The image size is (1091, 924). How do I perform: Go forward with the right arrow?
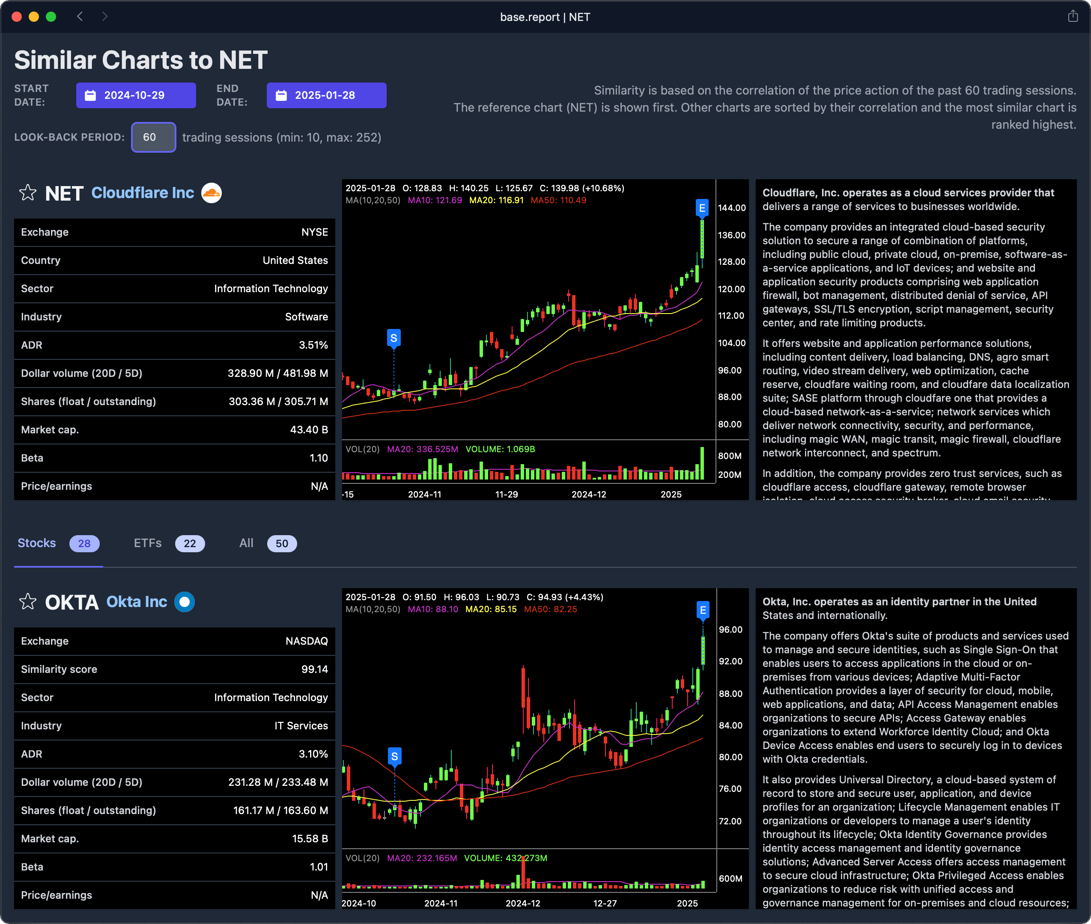pos(105,16)
